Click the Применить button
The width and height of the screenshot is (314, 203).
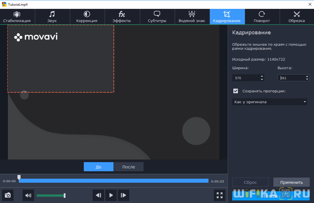pyautogui.click(x=291, y=182)
